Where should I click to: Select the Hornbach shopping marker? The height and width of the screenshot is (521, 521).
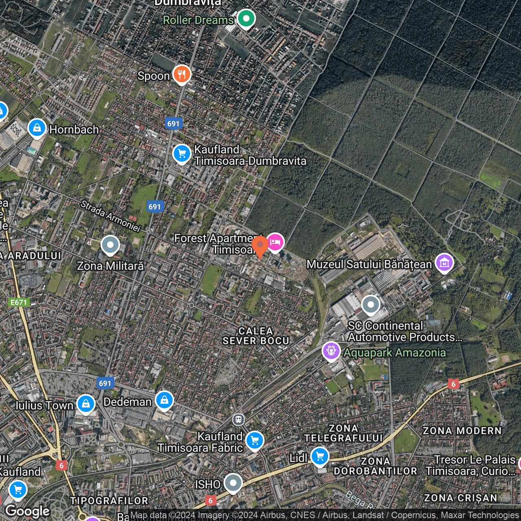coord(37,128)
